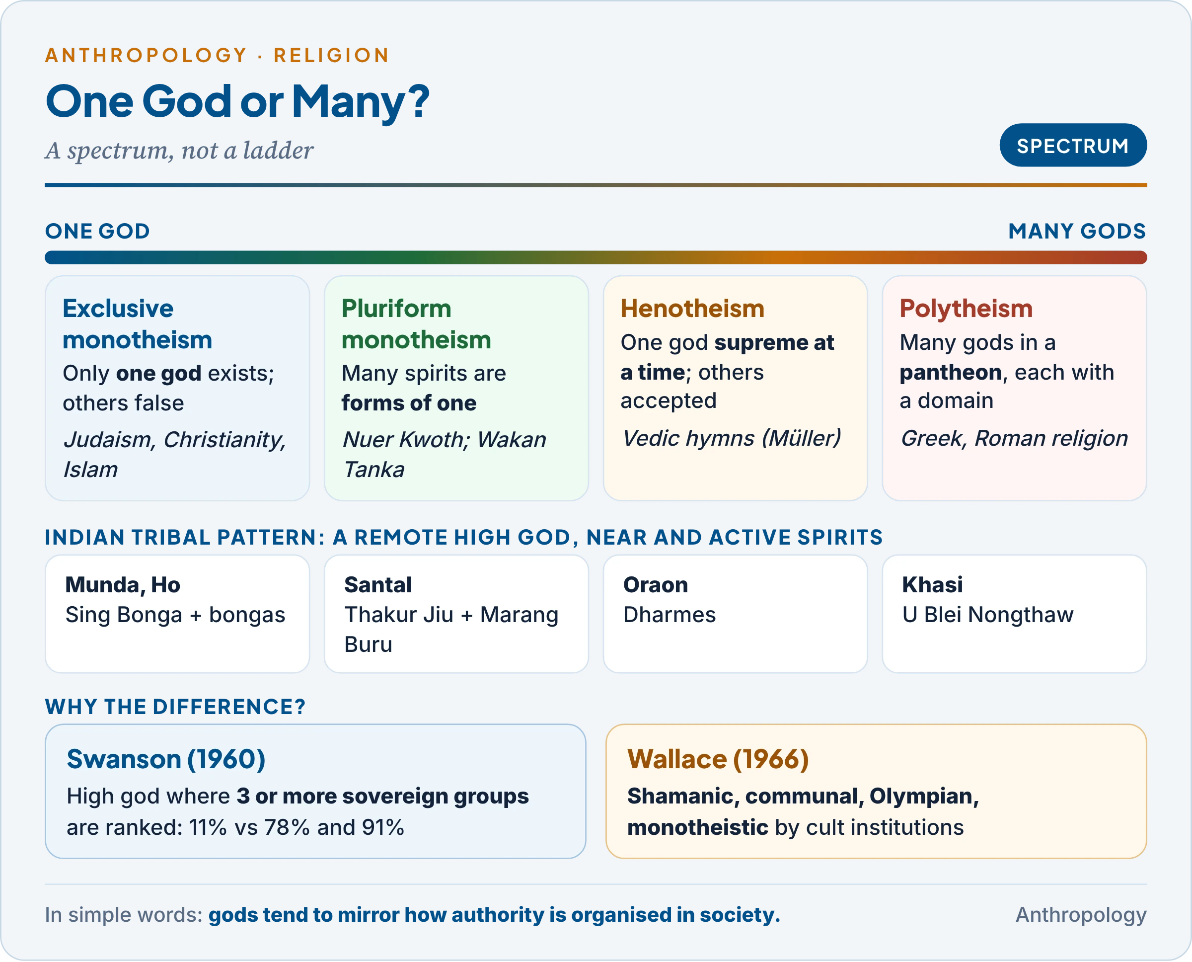
Task: Click the MANY GODS label
Action: click(1077, 231)
